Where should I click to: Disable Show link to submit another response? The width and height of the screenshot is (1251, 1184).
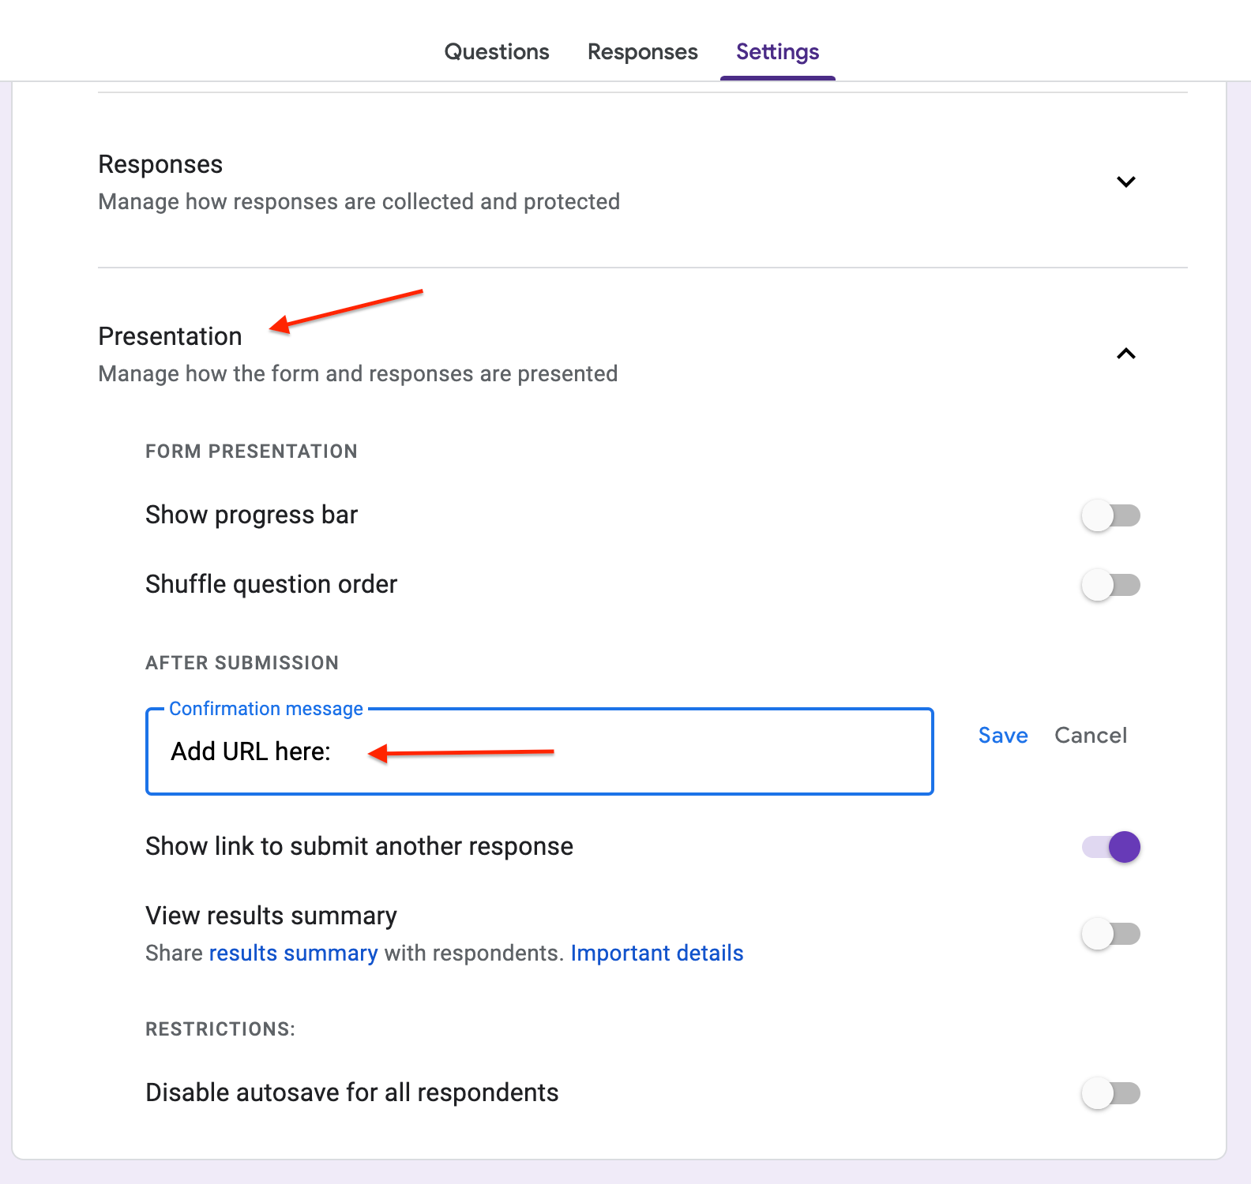click(1110, 847)
